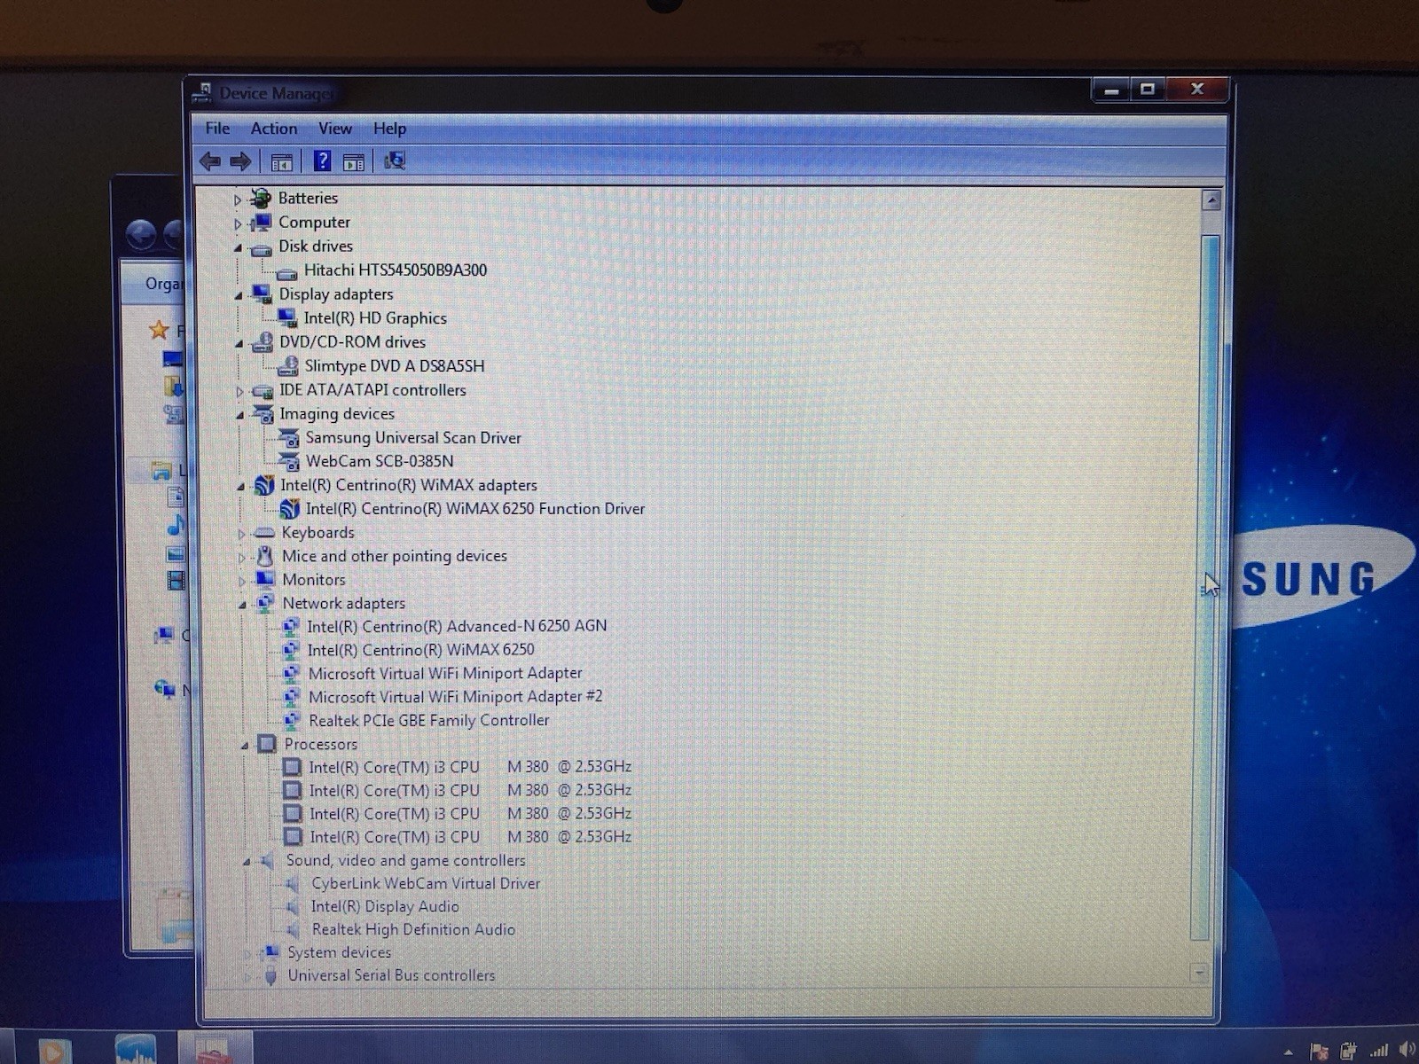Viewport: 1419px width, 1064px height.
Task: Show hidden tray icons arrow
Action: (x=1288, y=1052)
